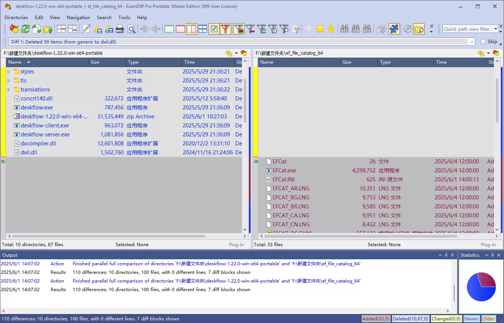Click the Print toolbar icon

[120, 29]
